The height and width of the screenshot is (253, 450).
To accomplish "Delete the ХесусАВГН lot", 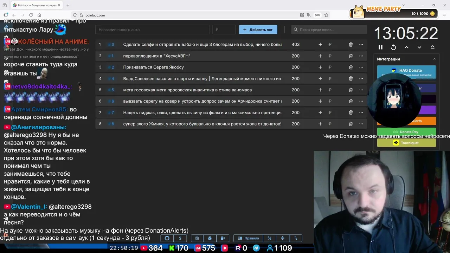I will [x=351, y=56].
